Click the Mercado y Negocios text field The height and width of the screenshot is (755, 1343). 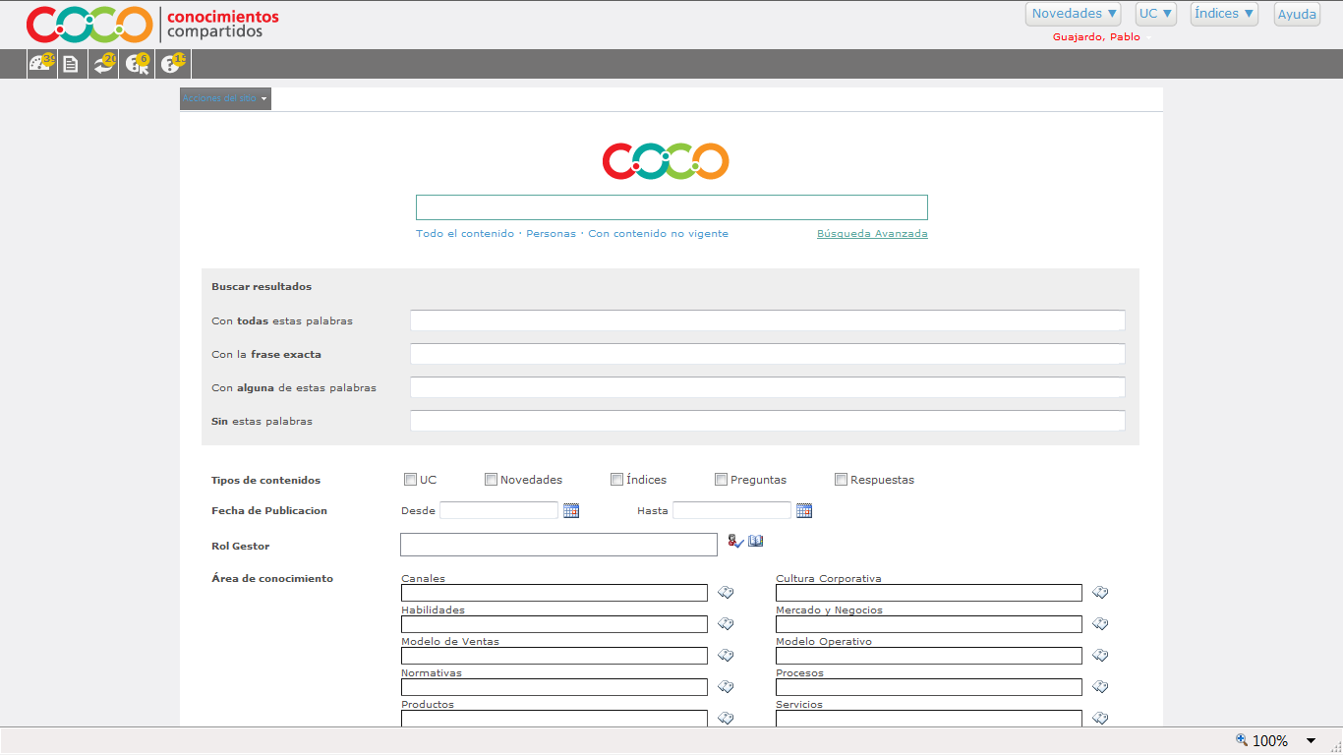tap(929, 624)
